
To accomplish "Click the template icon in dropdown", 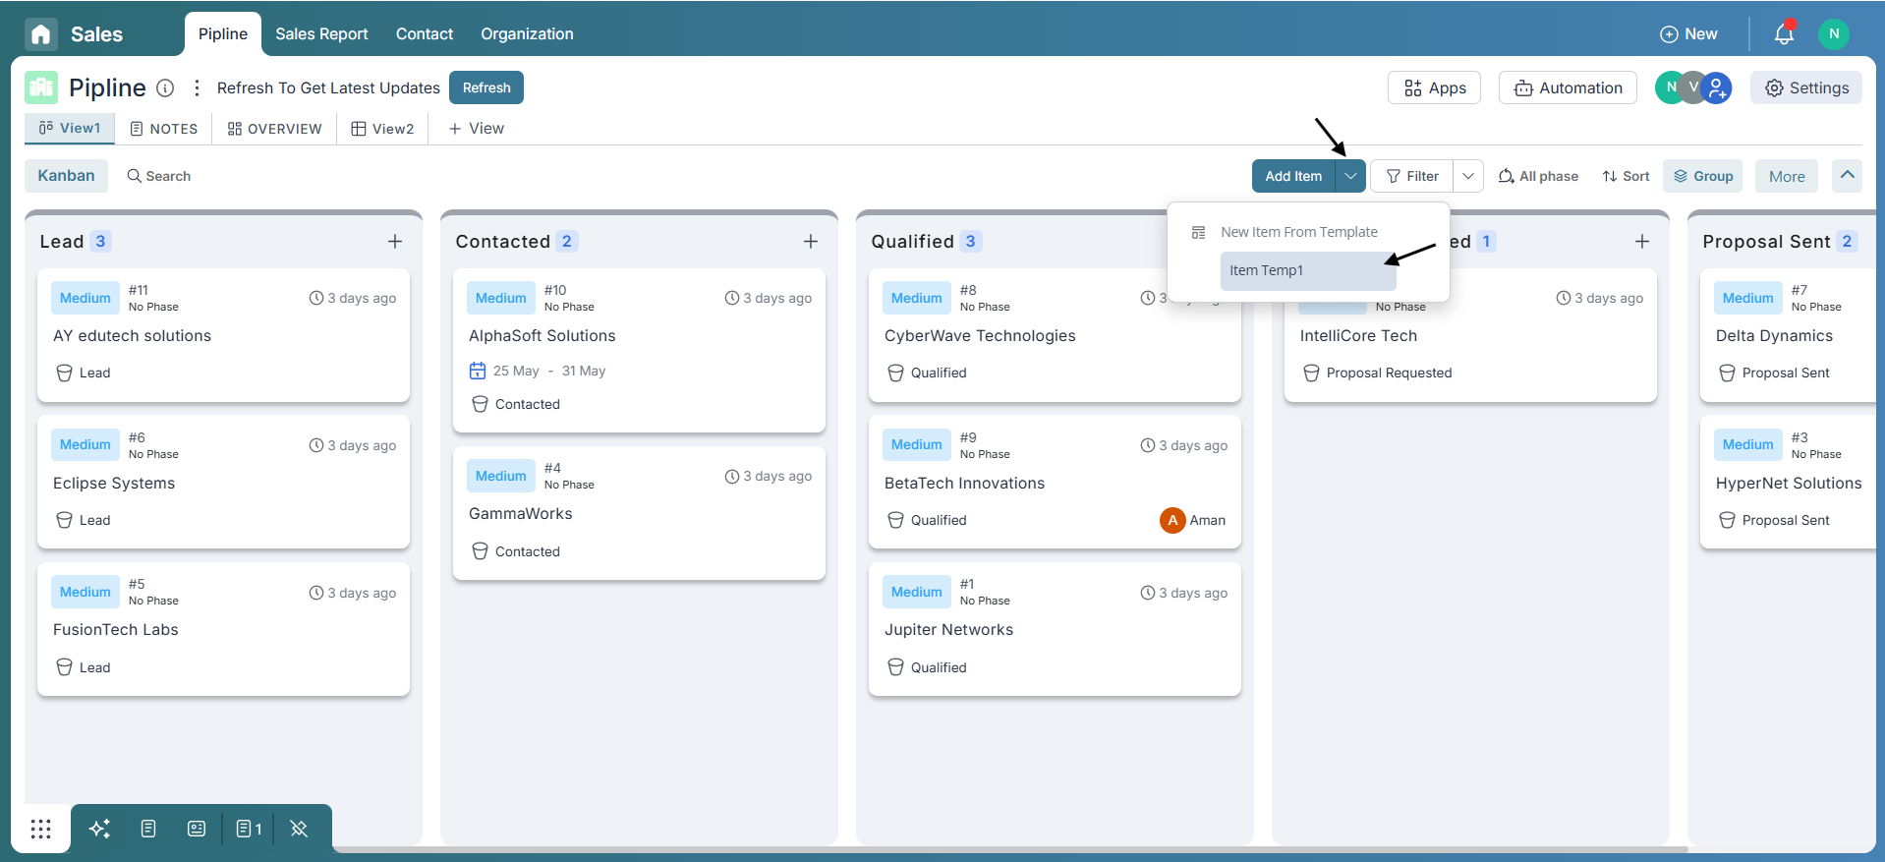I will click(x=1198, y=232).
